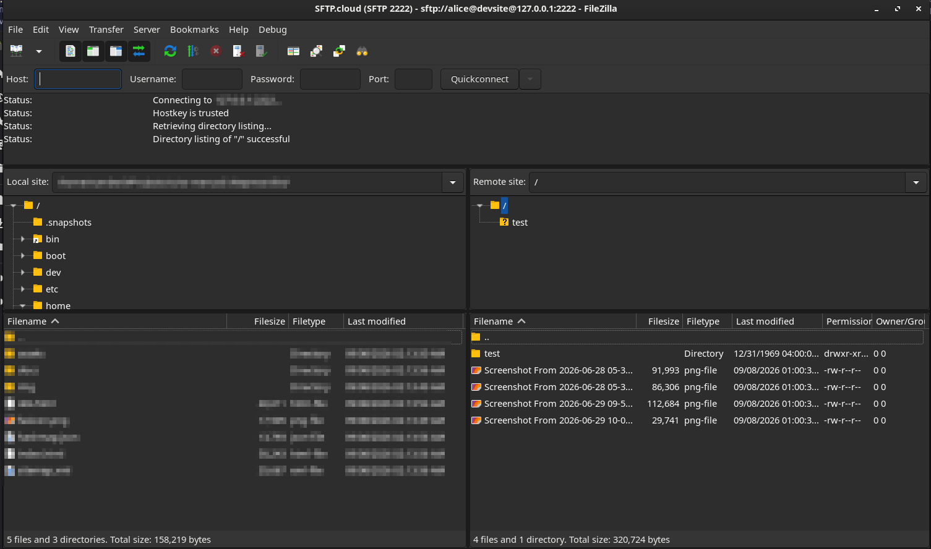The image size is (931, 549).
Task: Open the Site Manager
Action: (17, 51)
